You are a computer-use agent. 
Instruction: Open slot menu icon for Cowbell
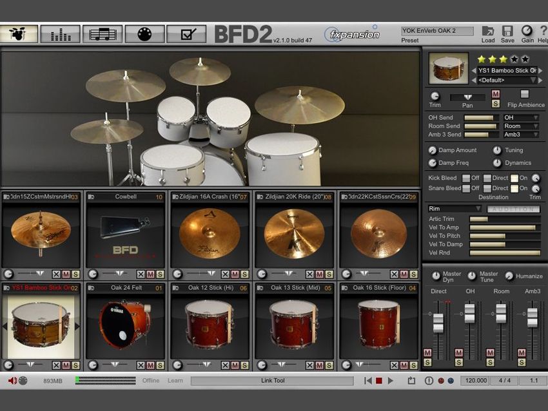pyautogui.click(x=91, y=197)
